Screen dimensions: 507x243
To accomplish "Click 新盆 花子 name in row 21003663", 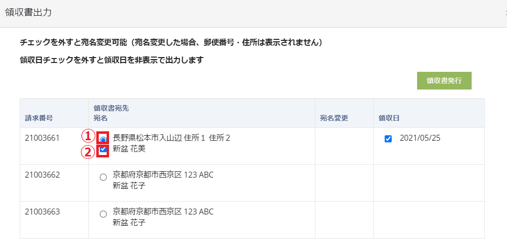I will pyautogui.click(x=129, y=222).
